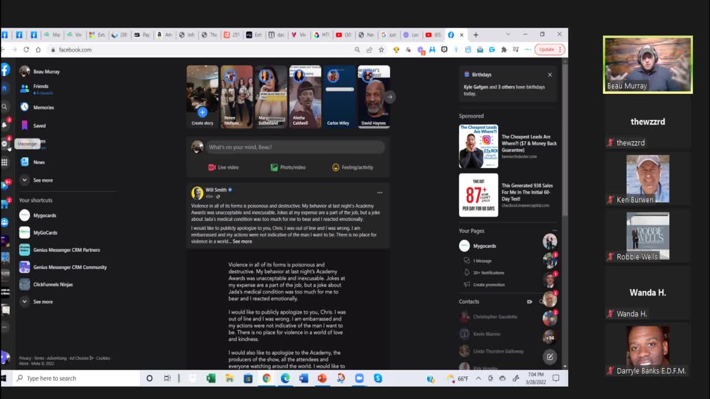Open Mygocards page under Your Pages
This screenshot has height=399, width=710.
point(484,246)
